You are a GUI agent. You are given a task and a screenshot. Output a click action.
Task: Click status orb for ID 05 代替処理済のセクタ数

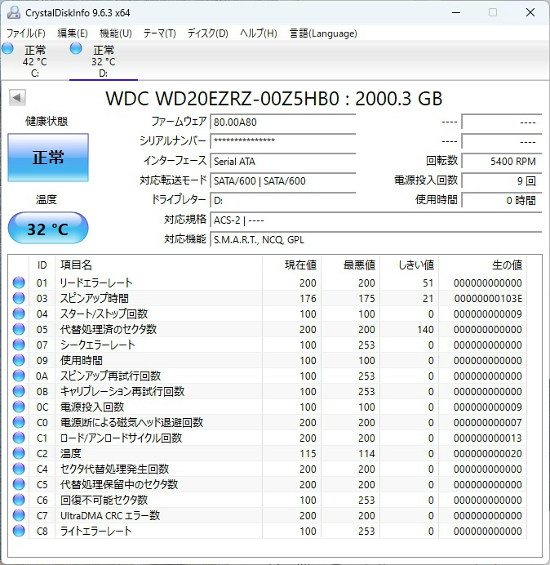(19, 329)
